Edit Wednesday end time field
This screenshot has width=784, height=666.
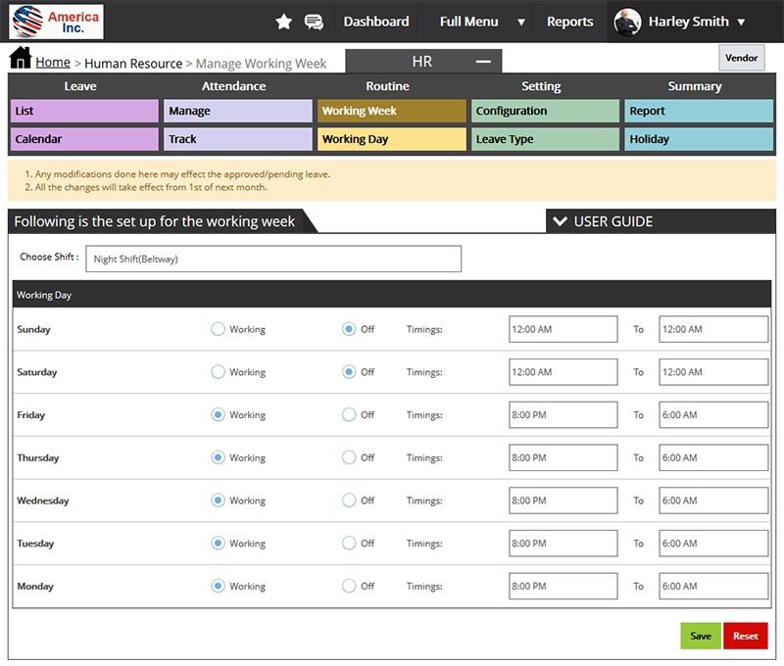coord(713,500)
